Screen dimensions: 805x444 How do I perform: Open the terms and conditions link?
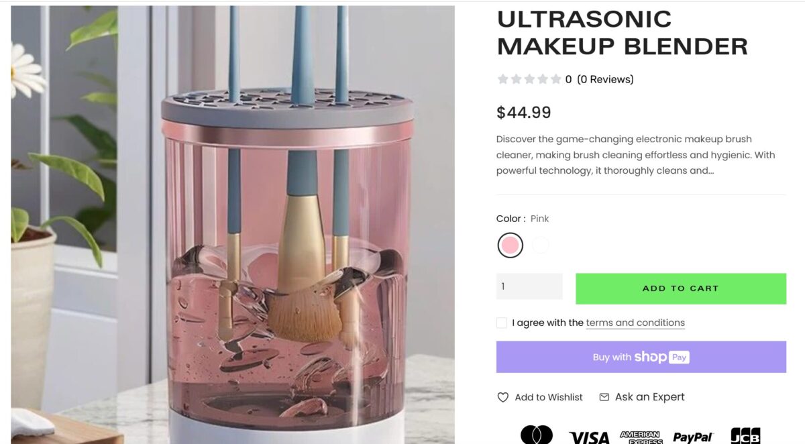(635, 323)
